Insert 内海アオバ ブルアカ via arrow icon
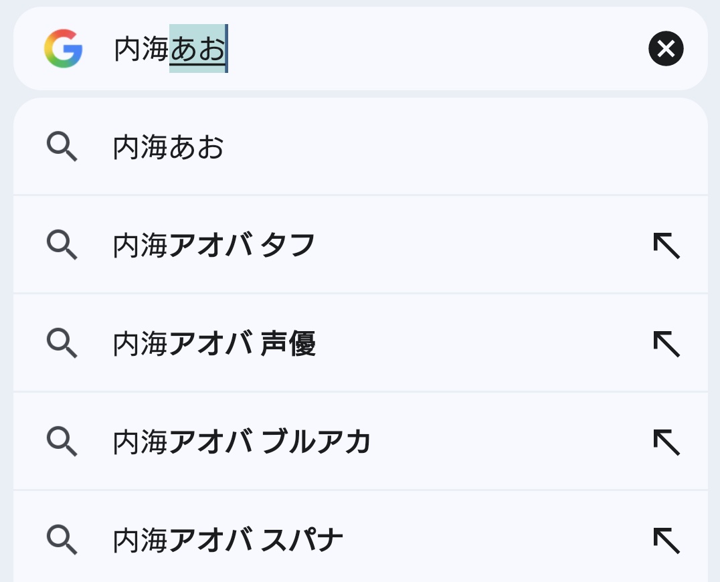Screen dimensions: 720x582 click(x=666, y=442)
